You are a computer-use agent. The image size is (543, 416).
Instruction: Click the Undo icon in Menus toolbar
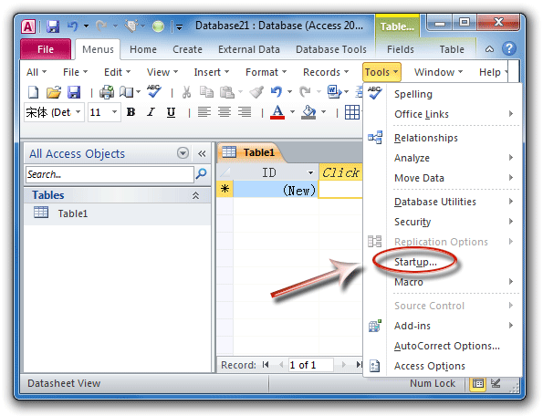click(x=277, y=92)
